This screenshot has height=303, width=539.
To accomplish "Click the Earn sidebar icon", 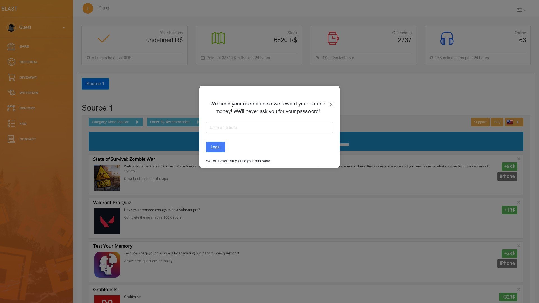I will (11, 46).
